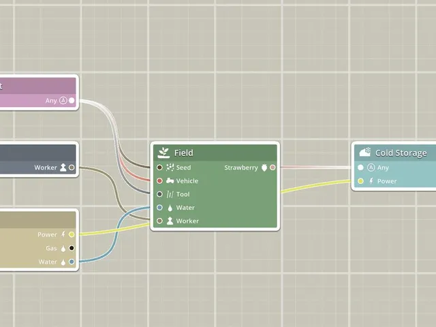The width and height of the screenshot is (436, 327).
Task: Click the Cold Storage node title
Action: [401, 153]
